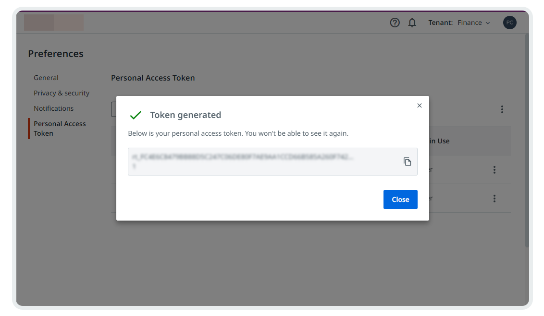544x316 pixels.
Task: Click the page's vertical scrollbar
Action: coord(527,139)
